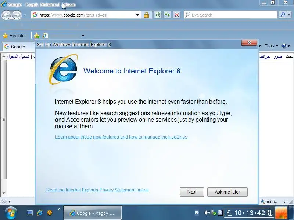294x220 pixels.
Task: Click the Internet Explorer logo in dialog
Action: click(64, 69)
